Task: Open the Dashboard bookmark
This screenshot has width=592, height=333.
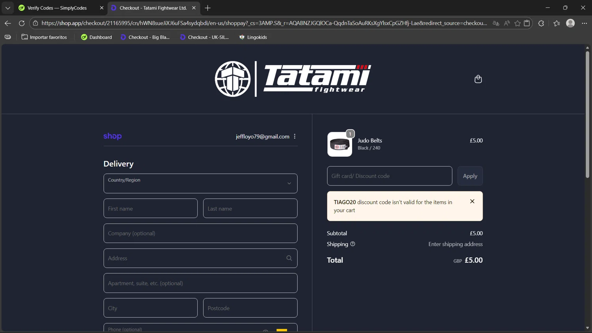Action: (x=96, y=37)
